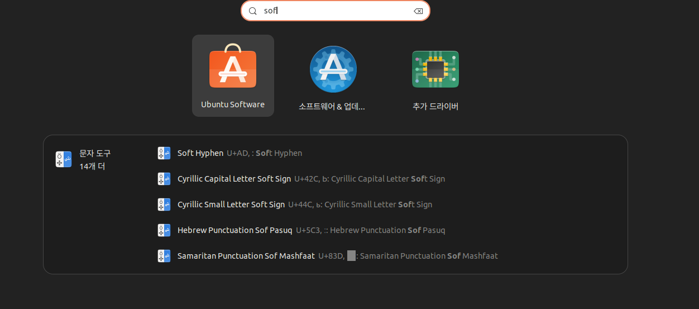This screenshot has width=699, height=309.
Task: Click the U+44C description text
Action: [x=360, y=205]
